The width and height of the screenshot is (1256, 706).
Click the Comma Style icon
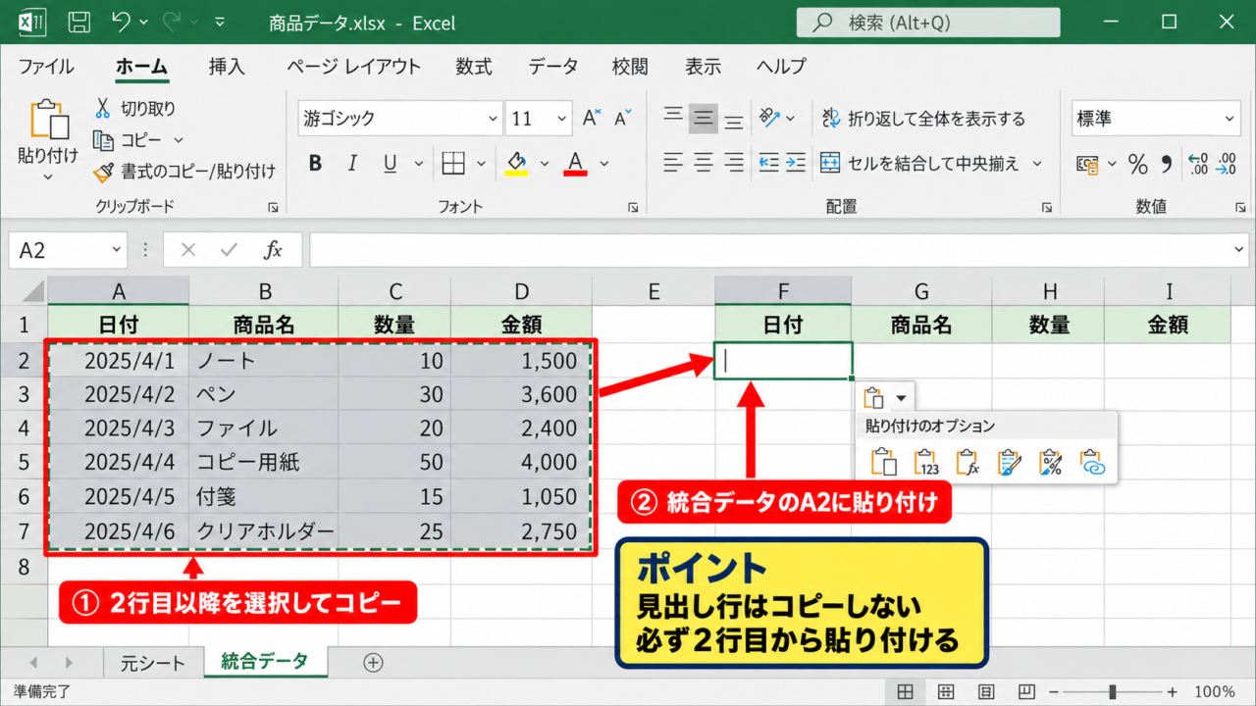1166,164
